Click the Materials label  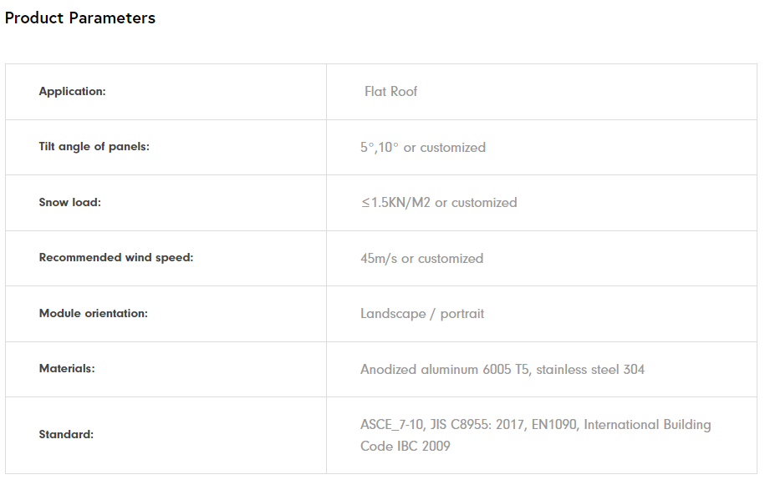point(67,368)
